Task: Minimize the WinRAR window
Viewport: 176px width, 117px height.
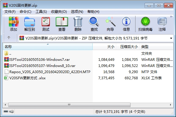Action: [x=149, y=5]
